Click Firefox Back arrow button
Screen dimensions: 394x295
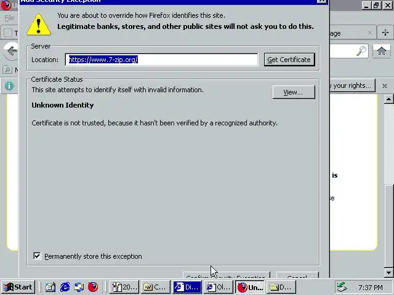11,51
